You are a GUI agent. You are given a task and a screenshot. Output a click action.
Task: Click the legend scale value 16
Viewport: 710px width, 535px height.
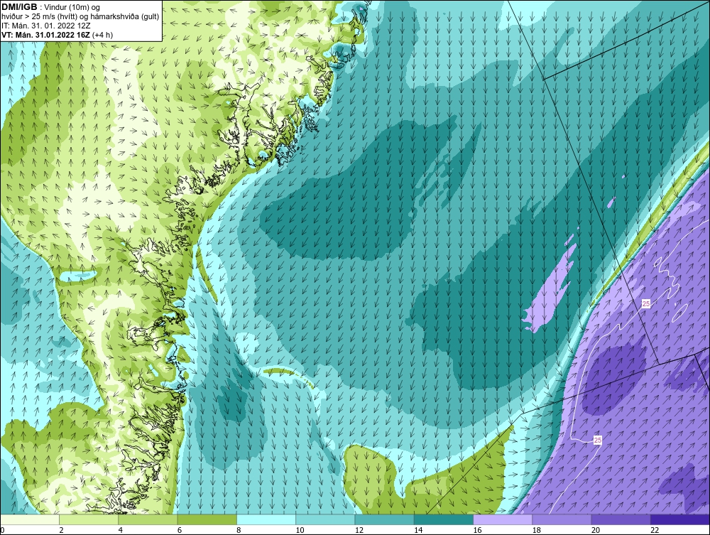coord(477,531)
